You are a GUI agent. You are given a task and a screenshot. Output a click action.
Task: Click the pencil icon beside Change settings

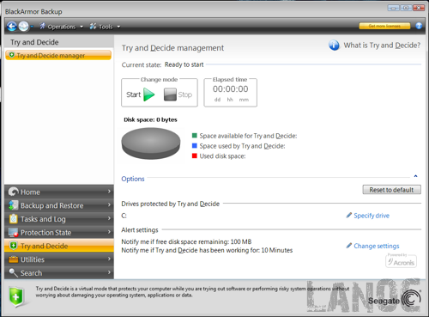pos(349,246)
